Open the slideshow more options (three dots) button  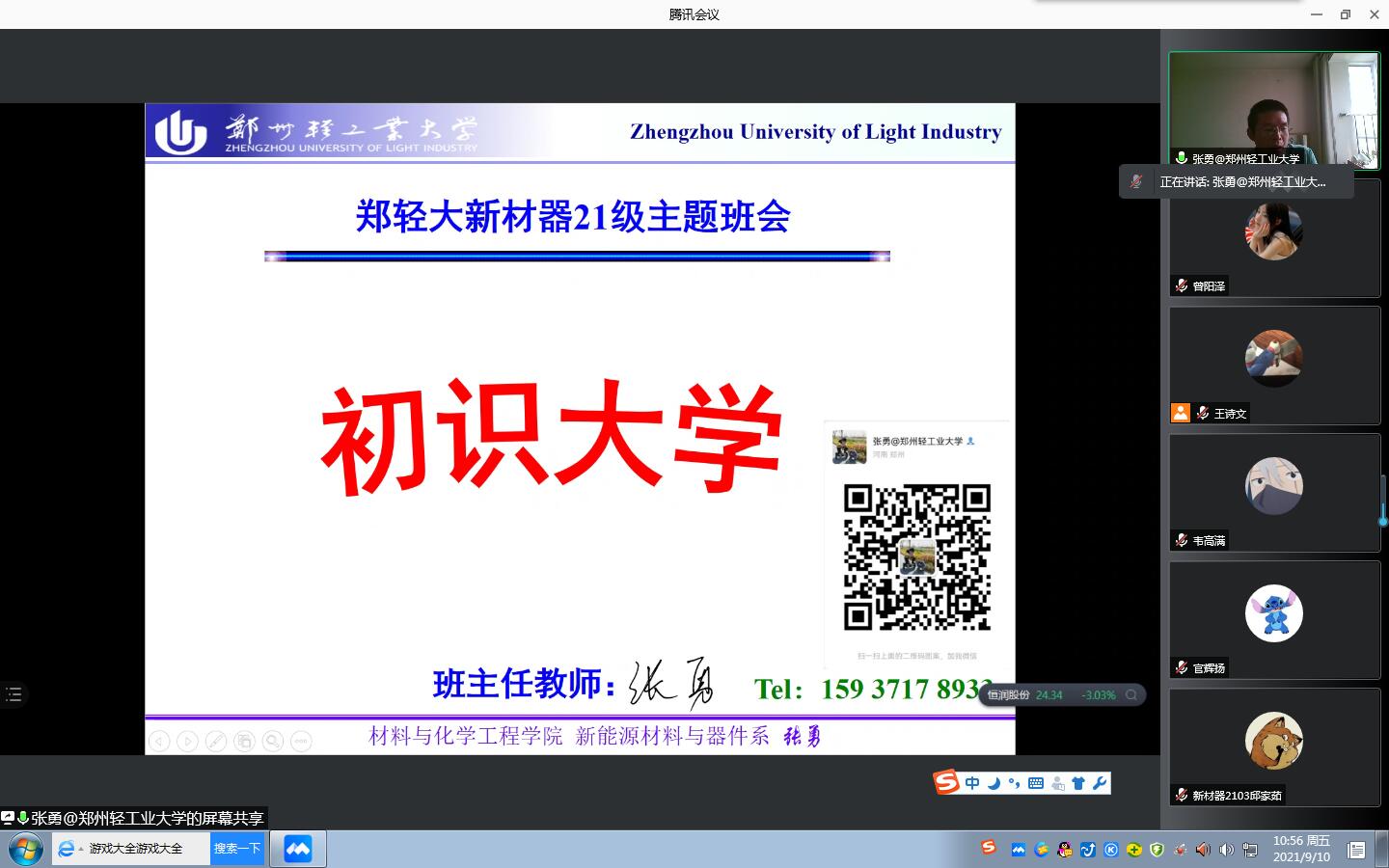click(x=301, y=741)
